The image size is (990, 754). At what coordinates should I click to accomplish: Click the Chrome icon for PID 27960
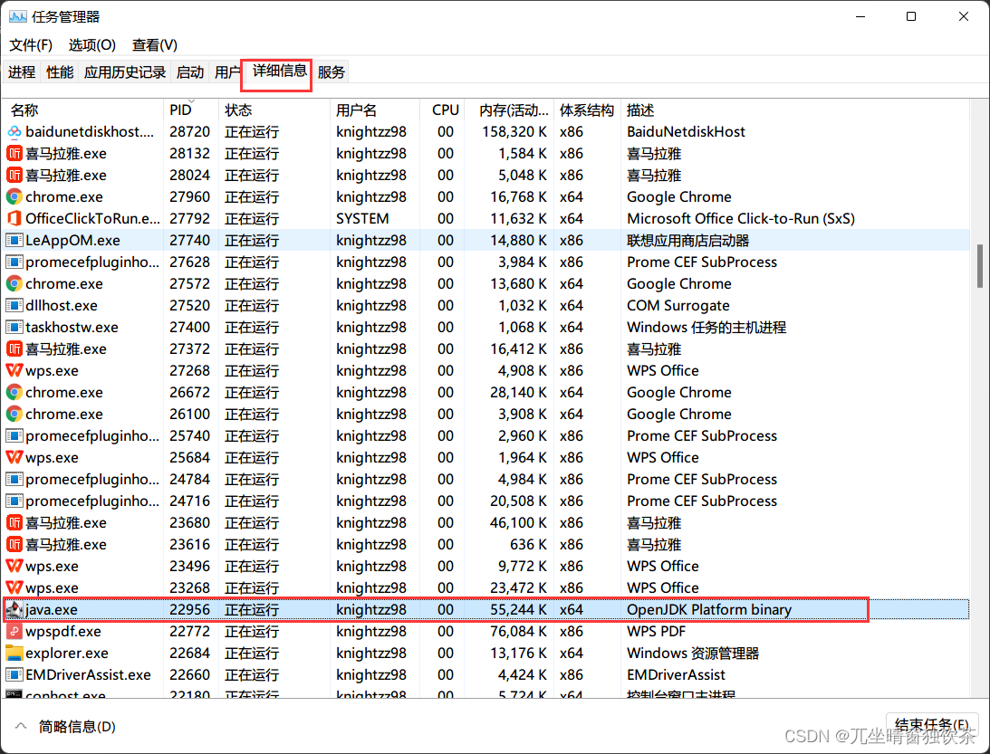[14, 196]
